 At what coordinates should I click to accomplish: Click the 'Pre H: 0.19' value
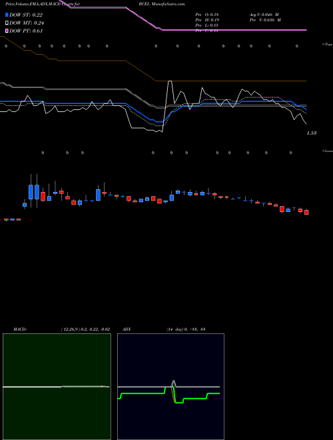click(207, 20)
